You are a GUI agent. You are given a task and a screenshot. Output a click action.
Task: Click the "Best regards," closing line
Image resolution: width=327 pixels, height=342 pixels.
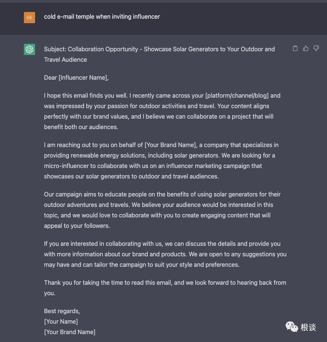coord(62,311)
